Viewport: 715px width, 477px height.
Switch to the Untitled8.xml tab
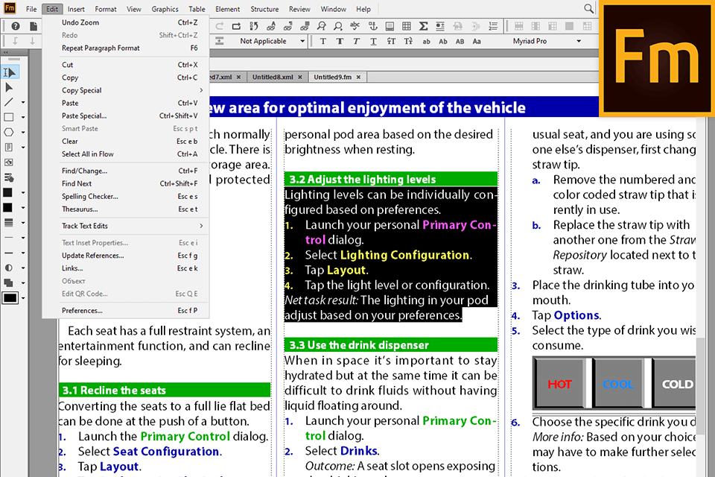point(273,78)
